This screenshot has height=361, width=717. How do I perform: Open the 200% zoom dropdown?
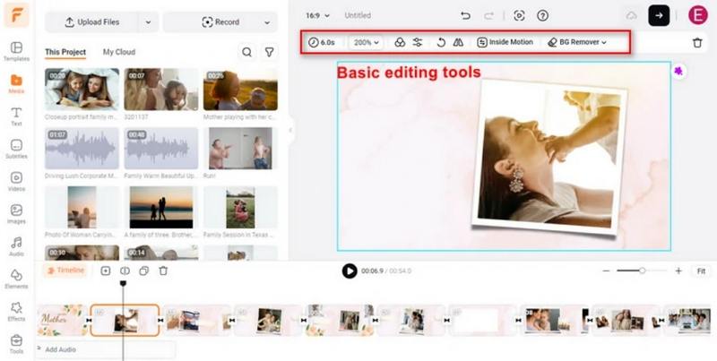(x=366, y=42)
